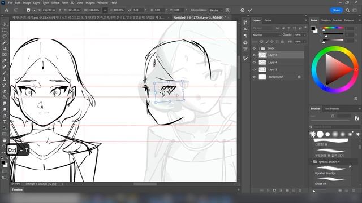
Task: Switch to the Tool Presets tab
Action: (331, 109)
